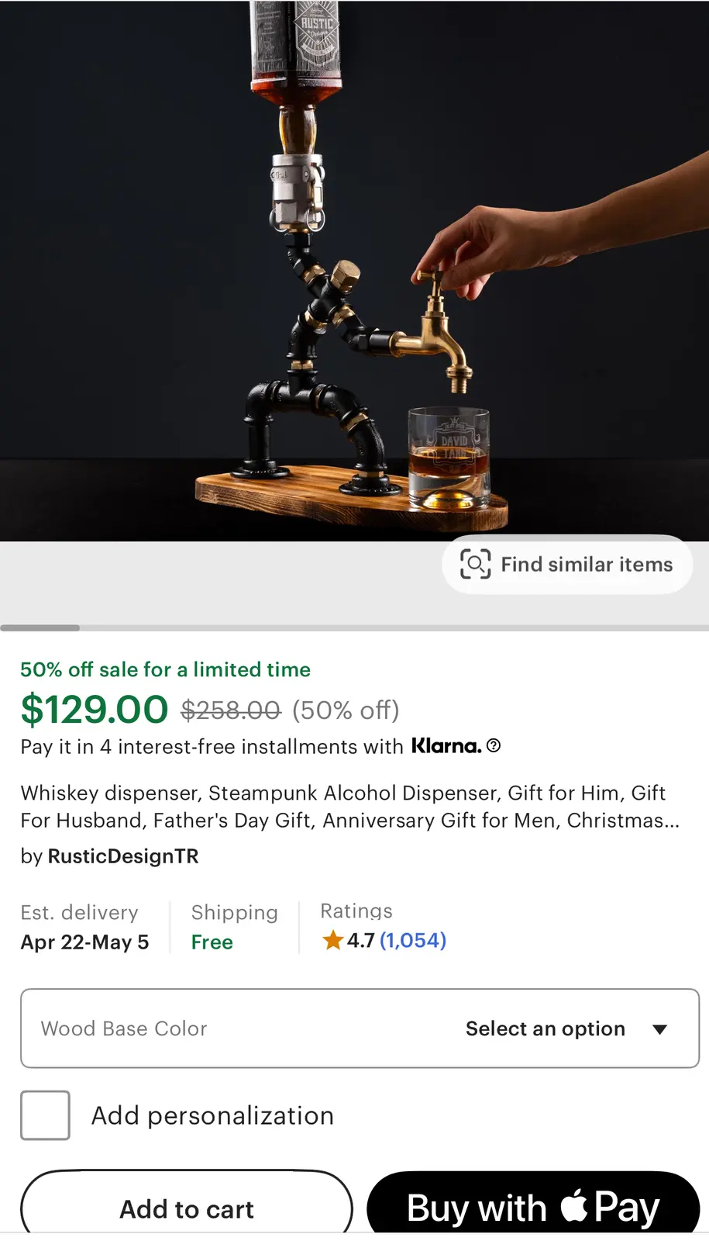The height and width of the screenshot is (1241, 709).
Task: Open the Klarna info question mark icon
Action: pos(494,746)
